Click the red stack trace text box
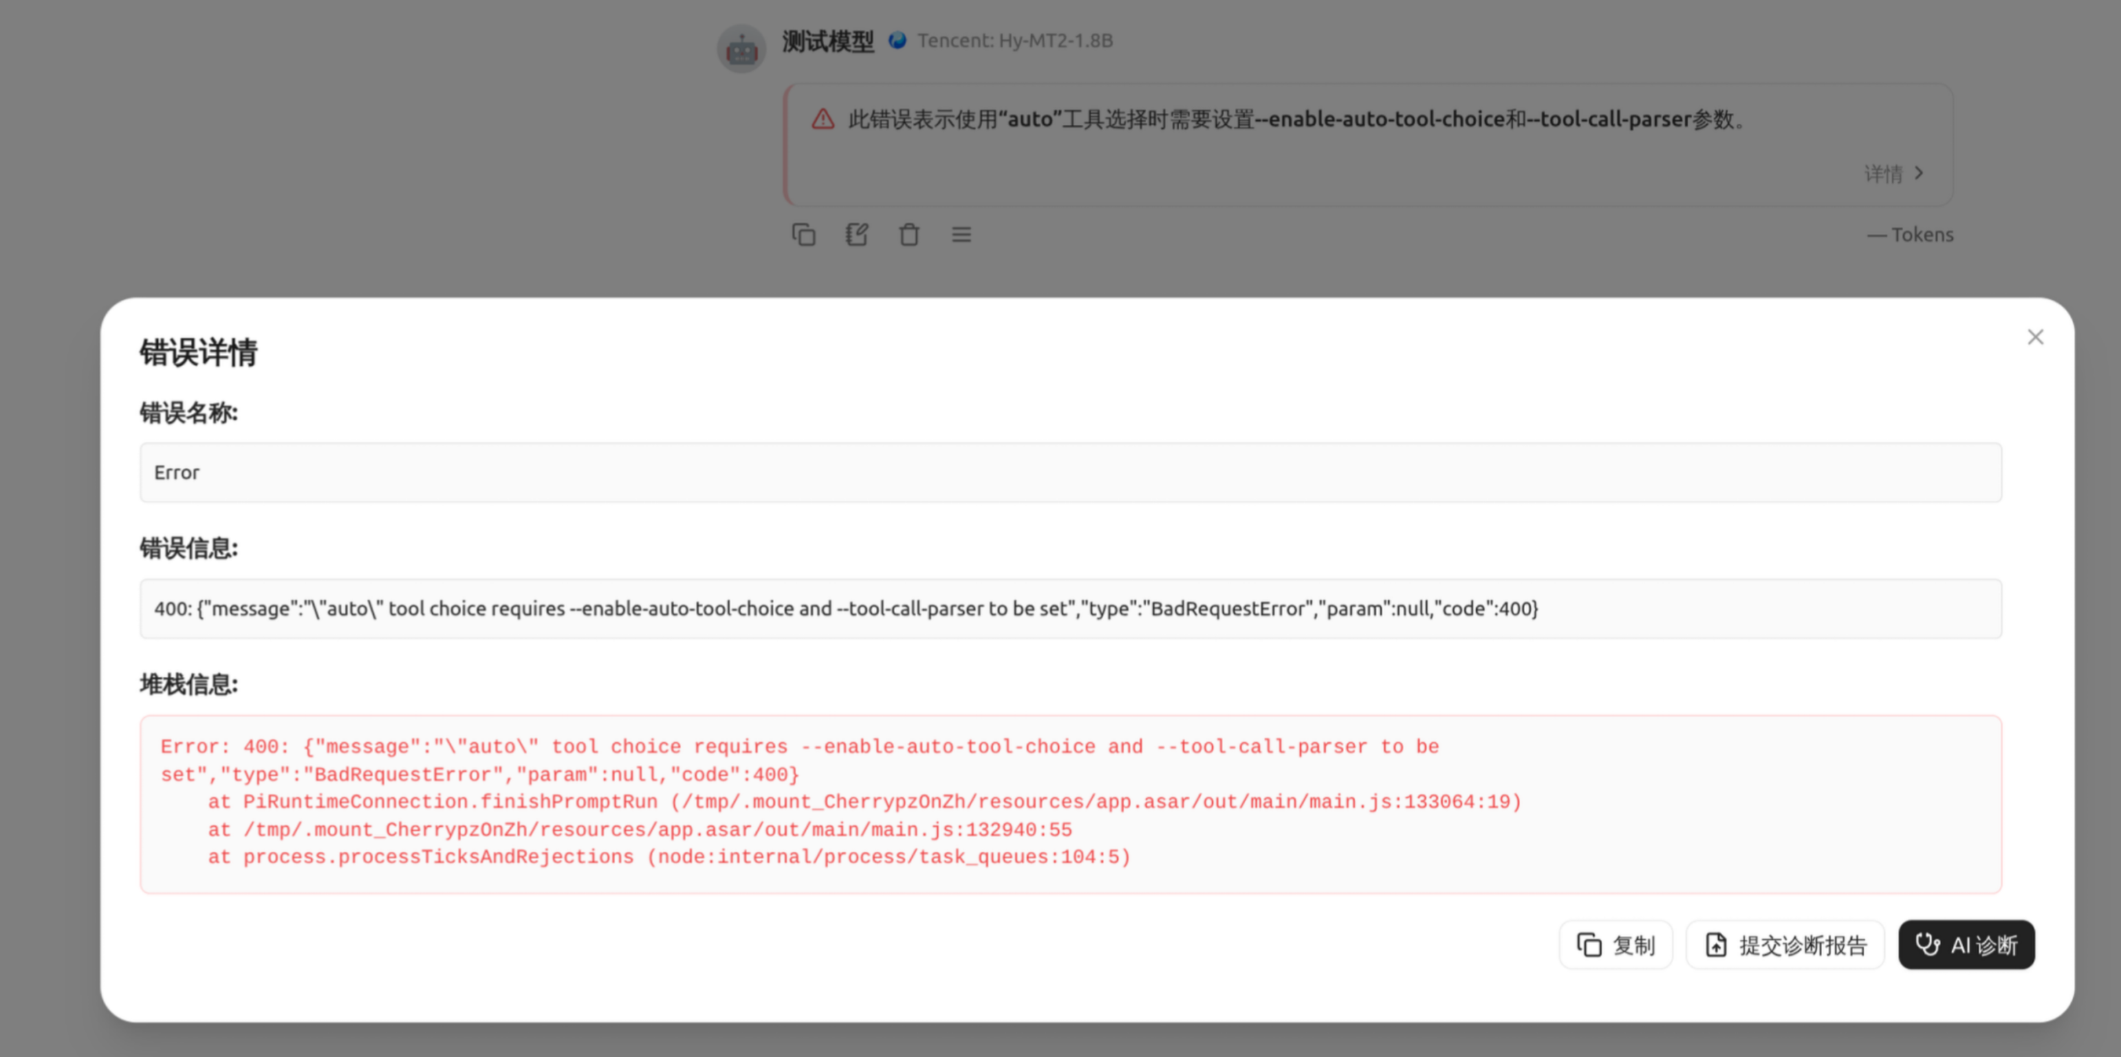 pyautogui.click(x=1071, y=804)
